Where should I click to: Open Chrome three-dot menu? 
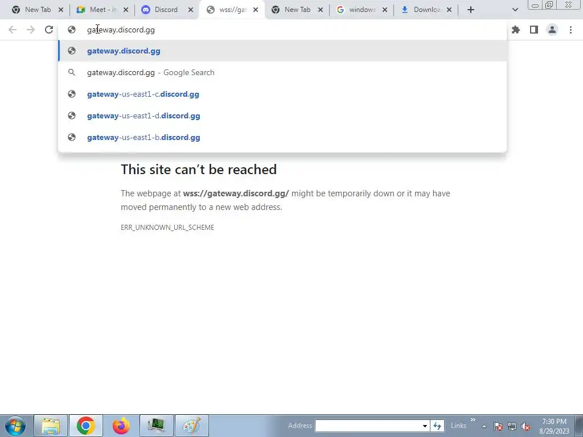570,30
